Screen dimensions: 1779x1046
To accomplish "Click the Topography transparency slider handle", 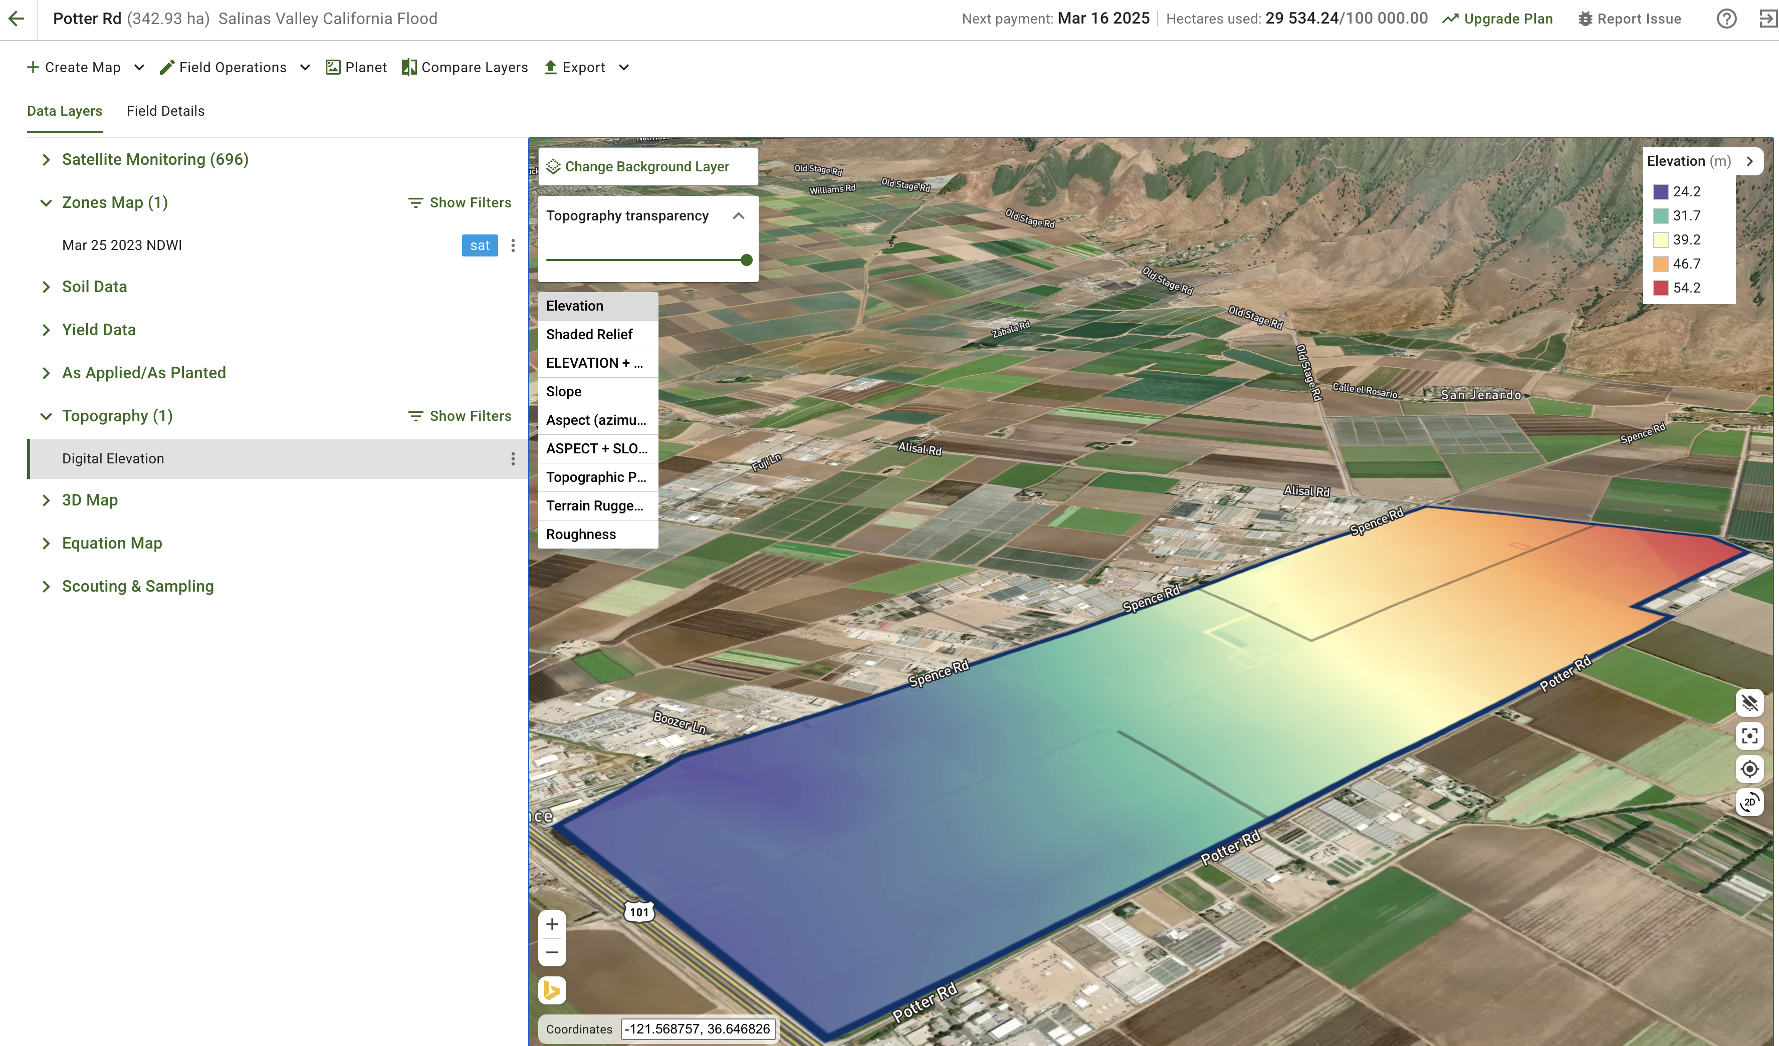I will 746,259.
